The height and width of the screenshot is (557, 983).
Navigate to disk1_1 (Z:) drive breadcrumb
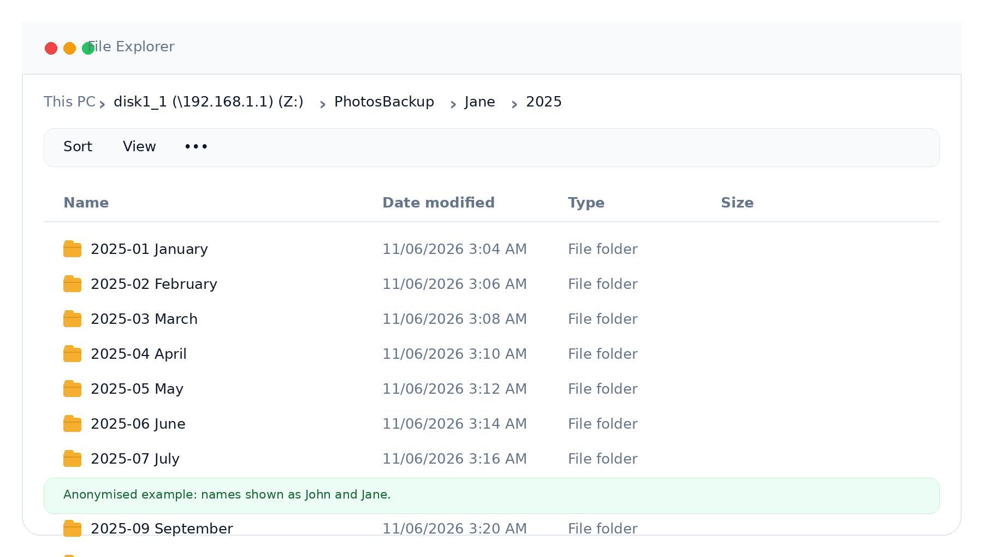(209, 102)
